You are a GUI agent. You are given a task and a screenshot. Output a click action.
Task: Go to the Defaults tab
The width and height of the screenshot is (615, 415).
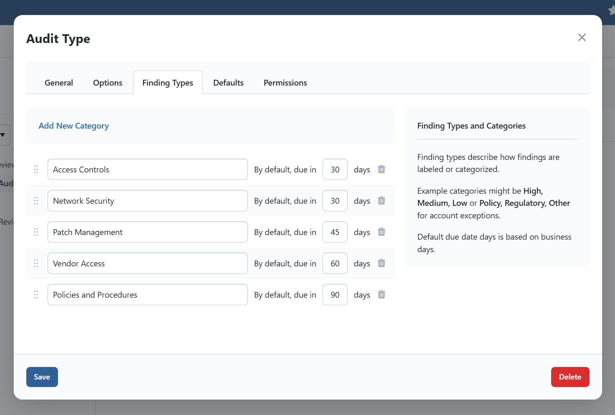click(228, 83)
